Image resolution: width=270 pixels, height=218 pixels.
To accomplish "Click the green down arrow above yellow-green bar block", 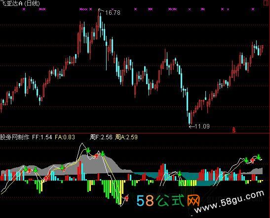I will (180, 174).
